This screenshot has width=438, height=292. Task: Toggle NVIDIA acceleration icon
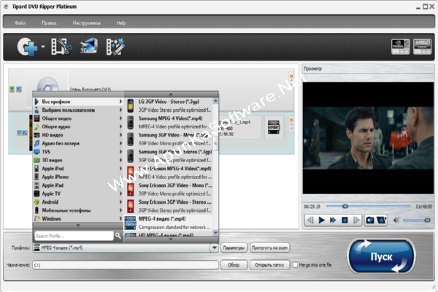(400, 47)
